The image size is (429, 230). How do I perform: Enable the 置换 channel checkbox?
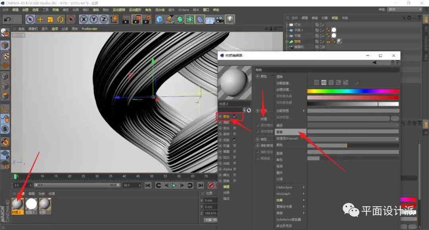tap(235, 181)
